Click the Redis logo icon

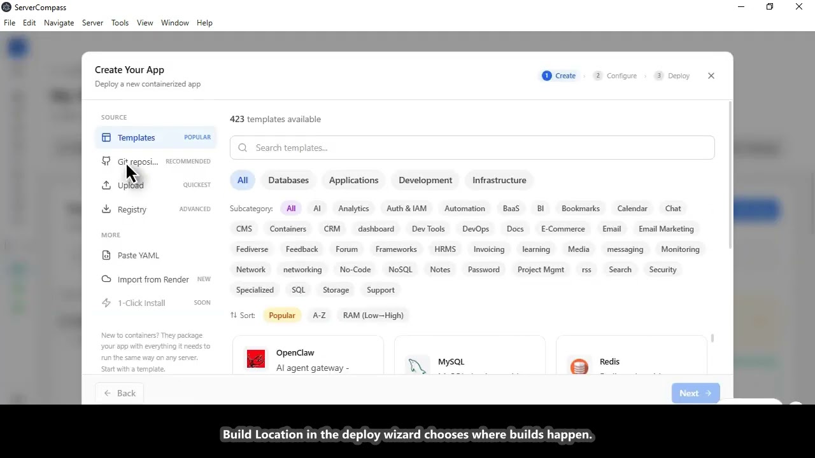point(579,366)
